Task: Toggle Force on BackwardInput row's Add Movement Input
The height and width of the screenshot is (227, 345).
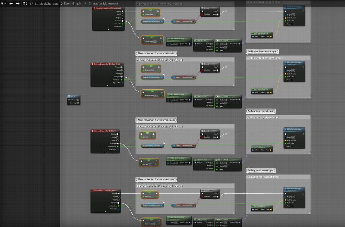Action: (285, 80)
